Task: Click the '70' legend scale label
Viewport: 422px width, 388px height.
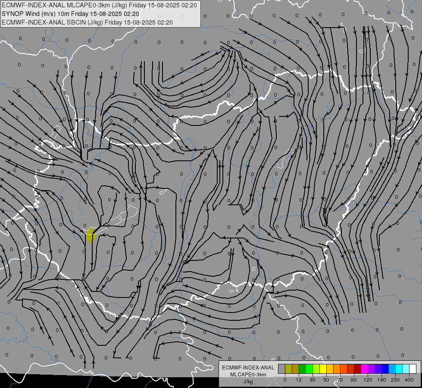Action: click(340, 380)
